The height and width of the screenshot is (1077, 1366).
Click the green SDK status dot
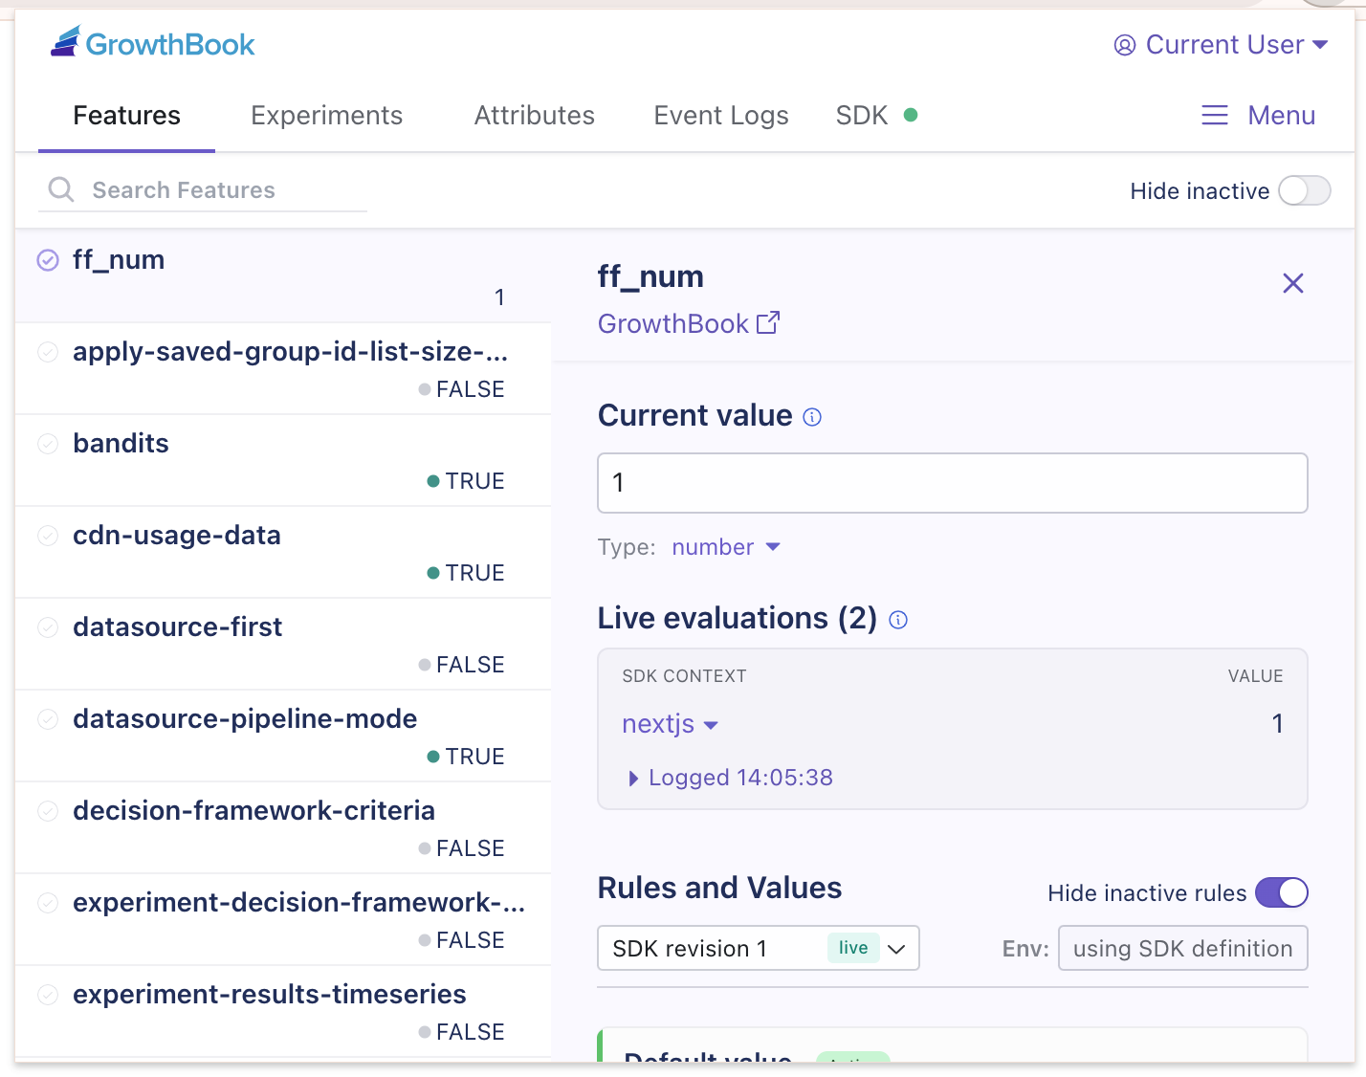tap(911, 115)
